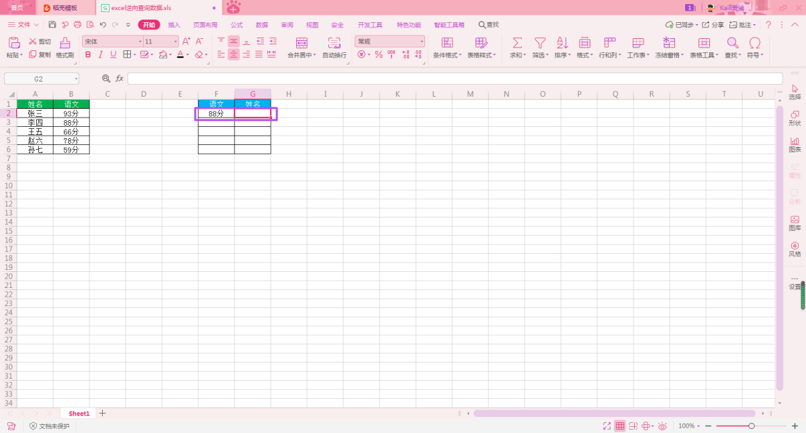806x433 pixels.
Task: Click the zoom slider in status bar
Action: [751, 426]
